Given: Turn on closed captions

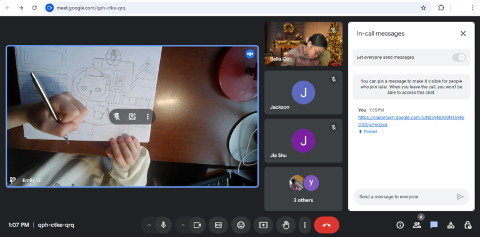Looking at the screenshot, I should (218, 225).
